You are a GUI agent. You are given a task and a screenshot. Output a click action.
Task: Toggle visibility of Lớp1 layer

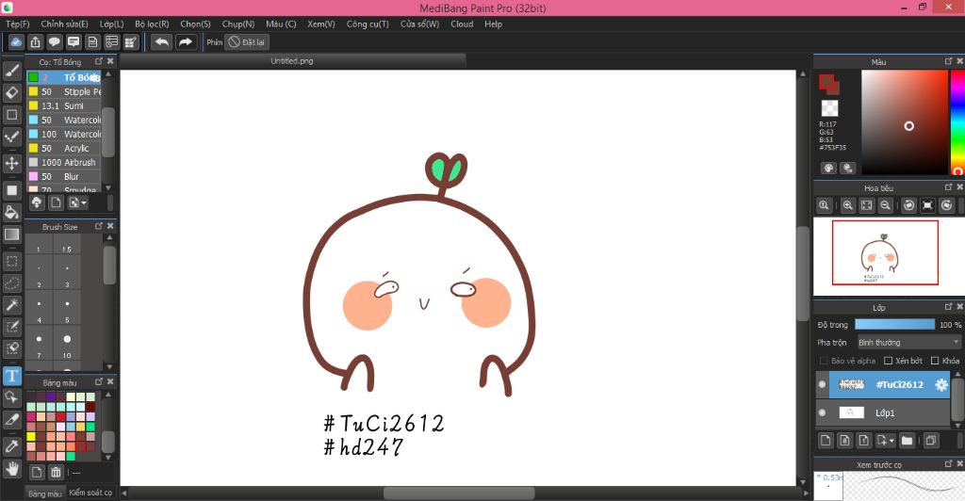coord(822,413)
